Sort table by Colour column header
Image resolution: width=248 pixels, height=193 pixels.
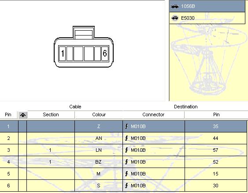pyautogui.click(x=99, y=114)
